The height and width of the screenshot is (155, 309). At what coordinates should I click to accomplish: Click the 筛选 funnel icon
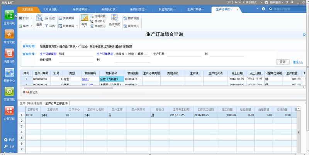[x=46, y=26]
